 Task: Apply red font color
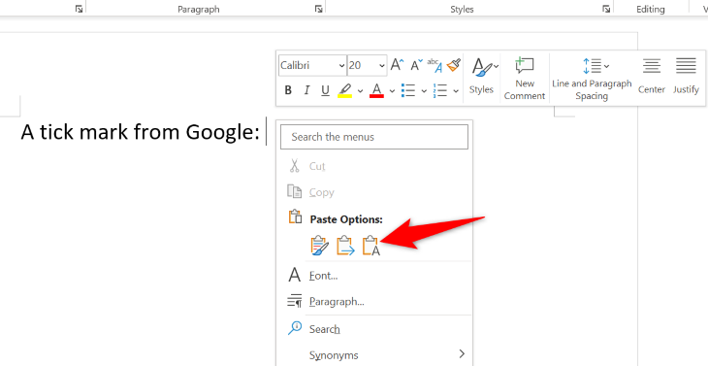coord(376,90)
